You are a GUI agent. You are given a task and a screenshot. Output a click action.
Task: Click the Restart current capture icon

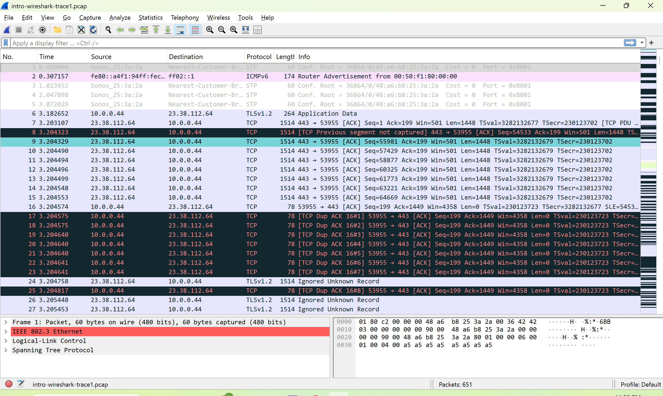(x=31, y=30)
